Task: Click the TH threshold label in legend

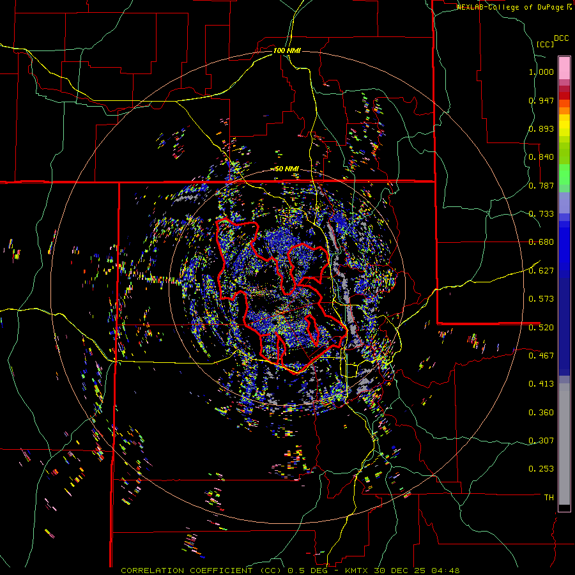Action: click(549, 498)
